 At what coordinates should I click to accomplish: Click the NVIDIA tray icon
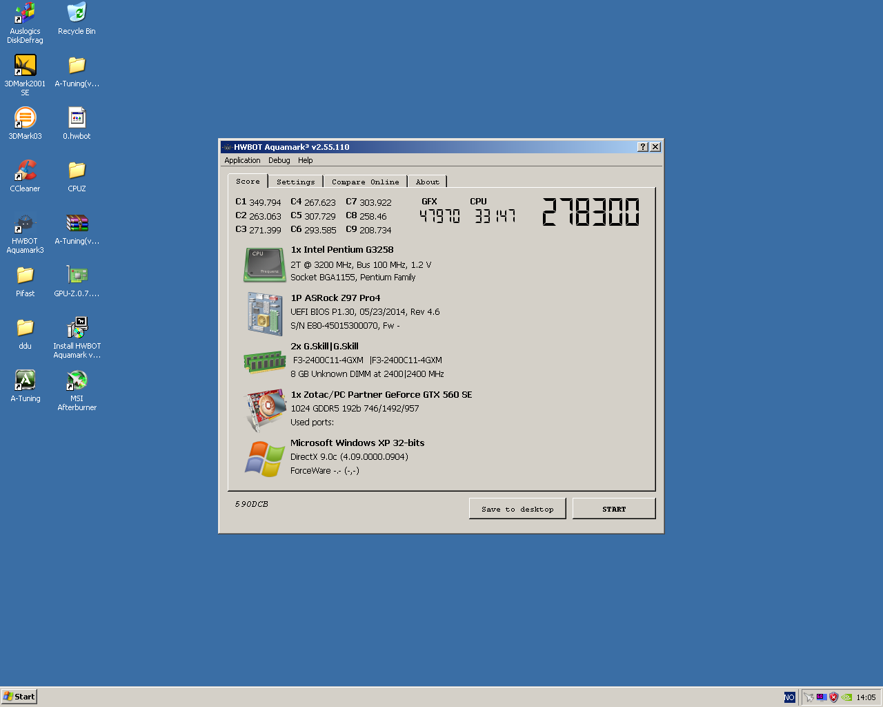pyautogui.click(x=846, y=697)
